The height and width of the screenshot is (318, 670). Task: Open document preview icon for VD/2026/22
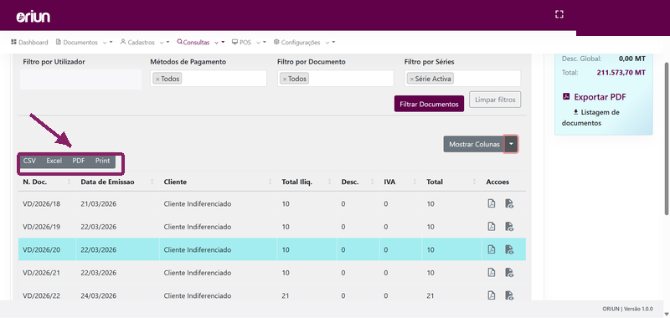(509, 295)
